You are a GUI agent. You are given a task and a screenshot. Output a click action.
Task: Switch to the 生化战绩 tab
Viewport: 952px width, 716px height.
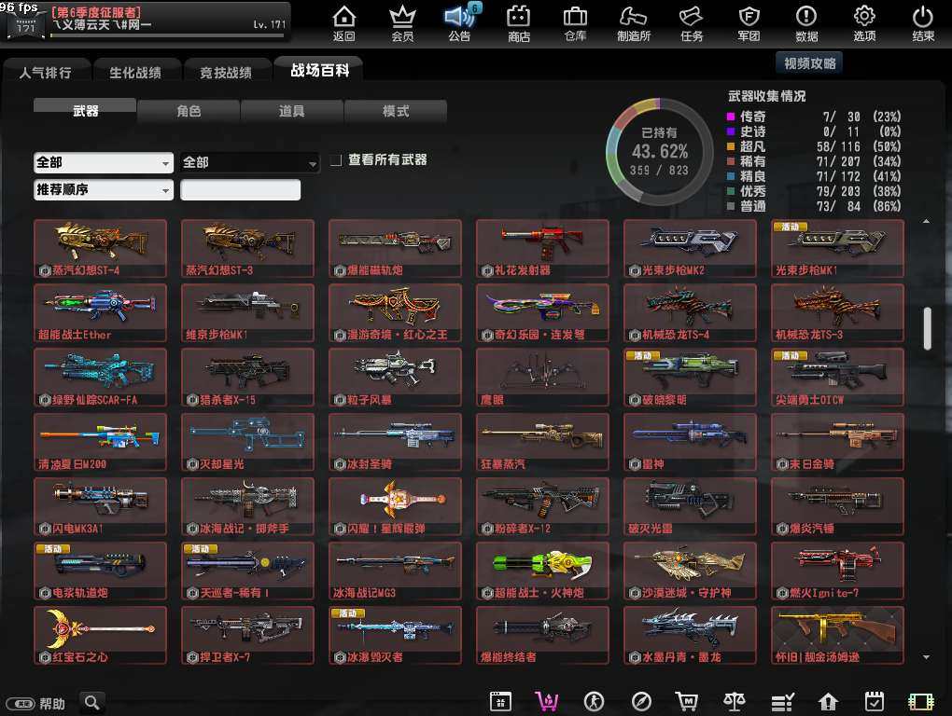[135, 72]
